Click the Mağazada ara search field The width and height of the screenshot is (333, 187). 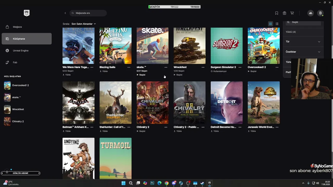(88, 13)
